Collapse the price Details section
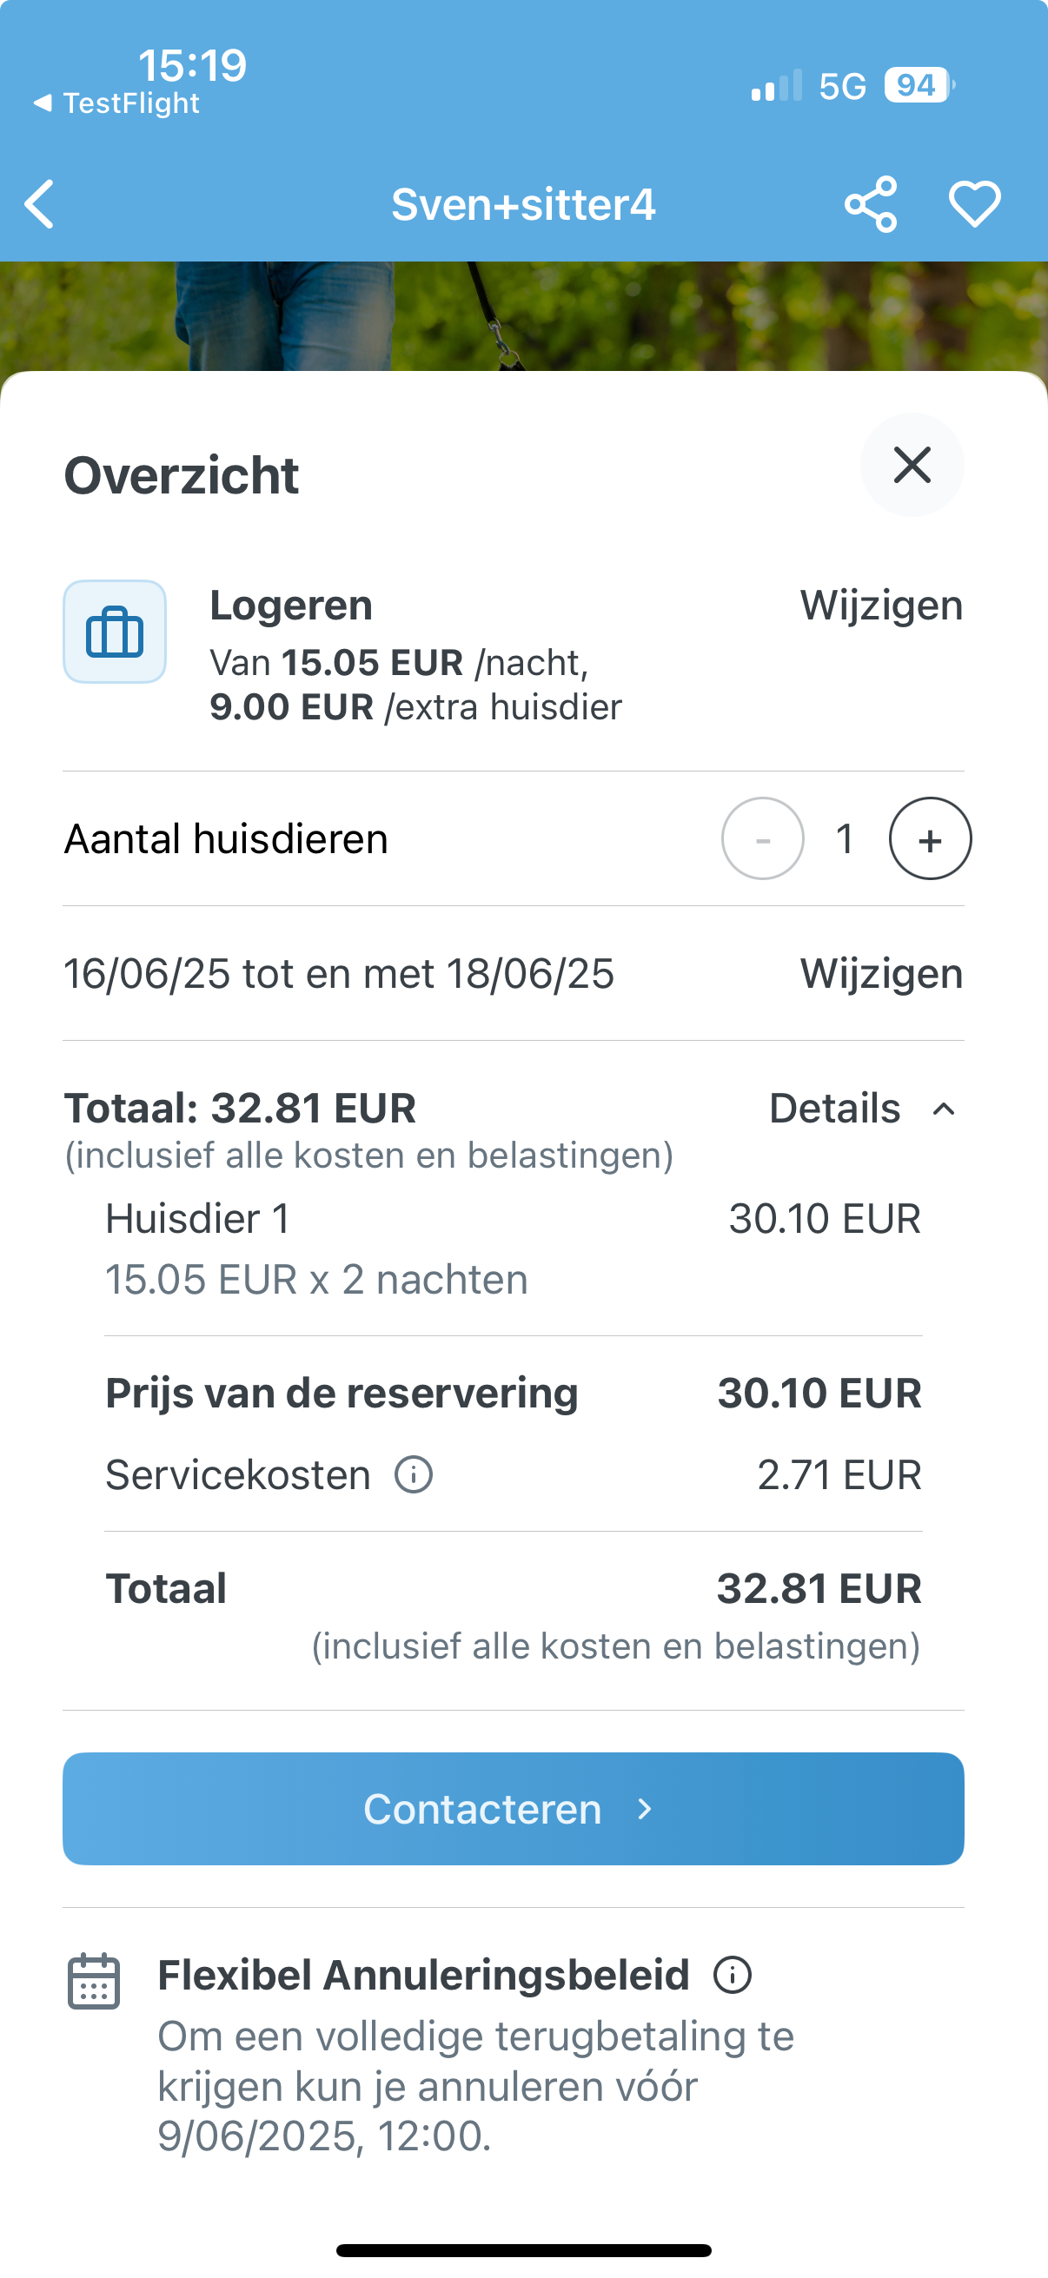1048x2278 pixels. click(x=835, y=1108)
